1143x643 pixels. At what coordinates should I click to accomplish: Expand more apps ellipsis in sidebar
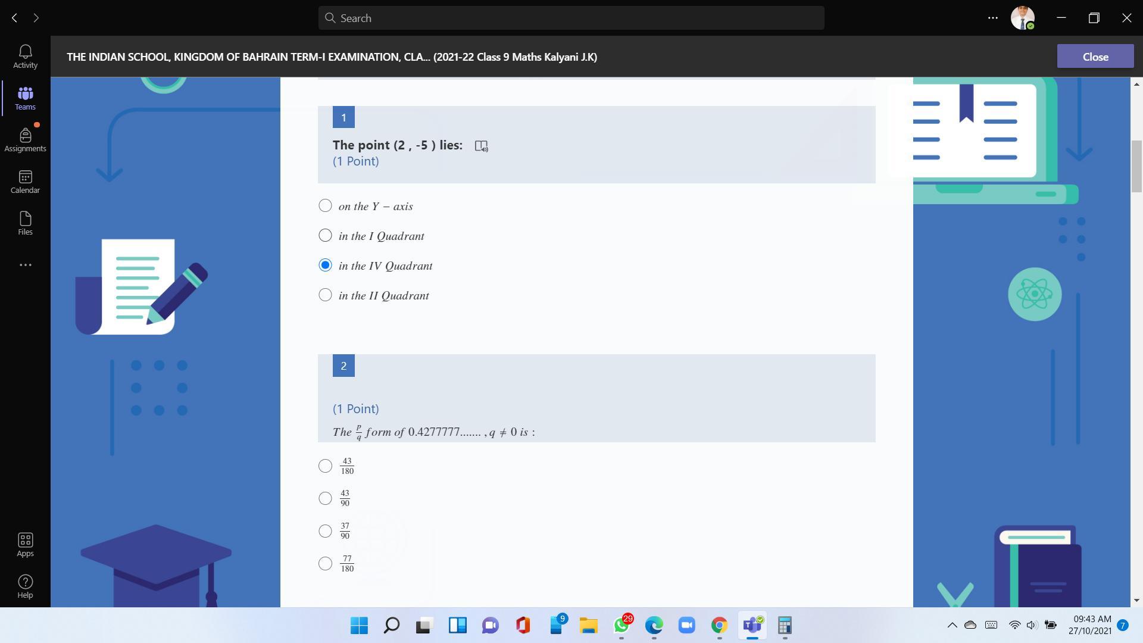click(25, 265)
